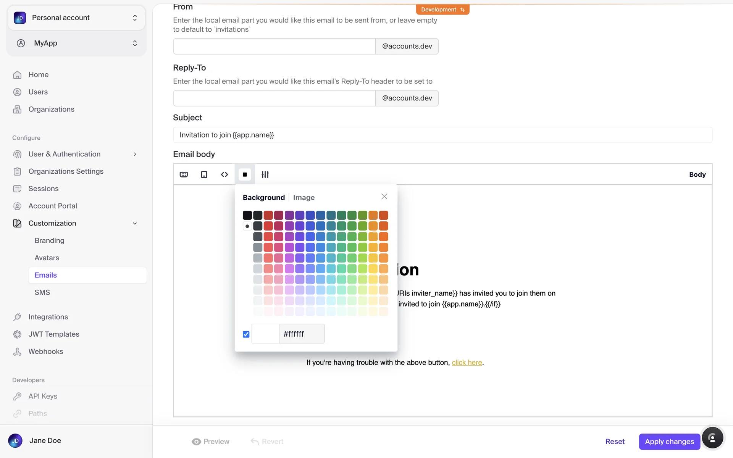Screen dimensions: 733x458
Task: Switch to the Image tab in popup
Action: point(304,198)
